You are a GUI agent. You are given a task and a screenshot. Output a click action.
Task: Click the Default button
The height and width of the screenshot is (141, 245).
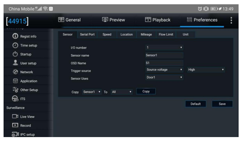[x=195, y=104]
